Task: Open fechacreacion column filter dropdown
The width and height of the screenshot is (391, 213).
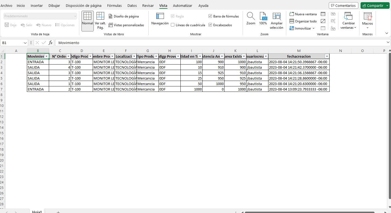Action: (x=327, y=56)
